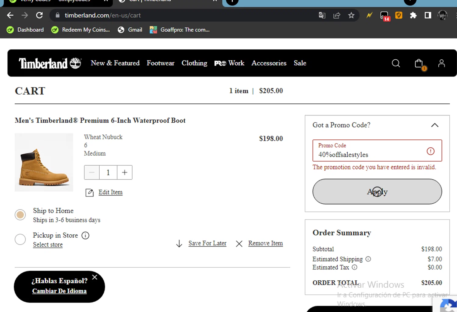Click the Promo Code input field
Screen dimensions: 457x312
pyautogui.click(x=377, y=151)
